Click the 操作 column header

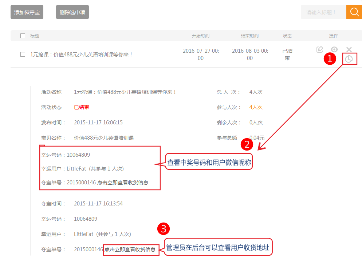click(x=333, y=36)
